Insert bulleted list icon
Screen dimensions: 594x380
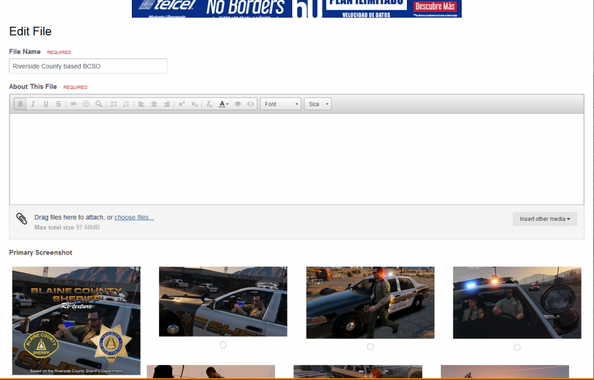coord(113,104)
